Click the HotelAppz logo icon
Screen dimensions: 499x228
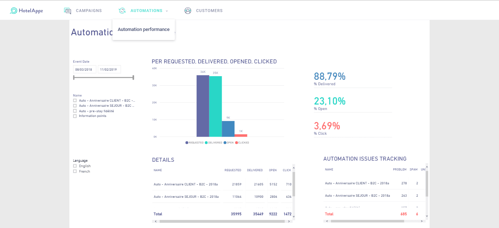[14, 11]
